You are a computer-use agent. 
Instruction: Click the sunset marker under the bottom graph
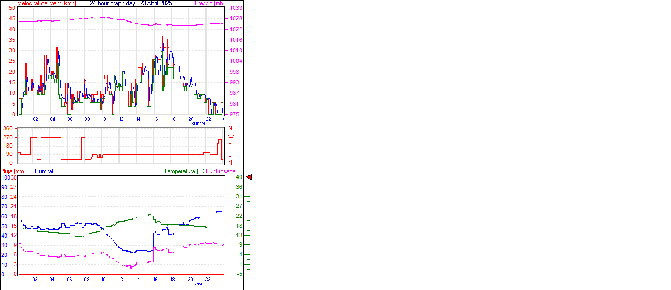(x=199, y=284)
